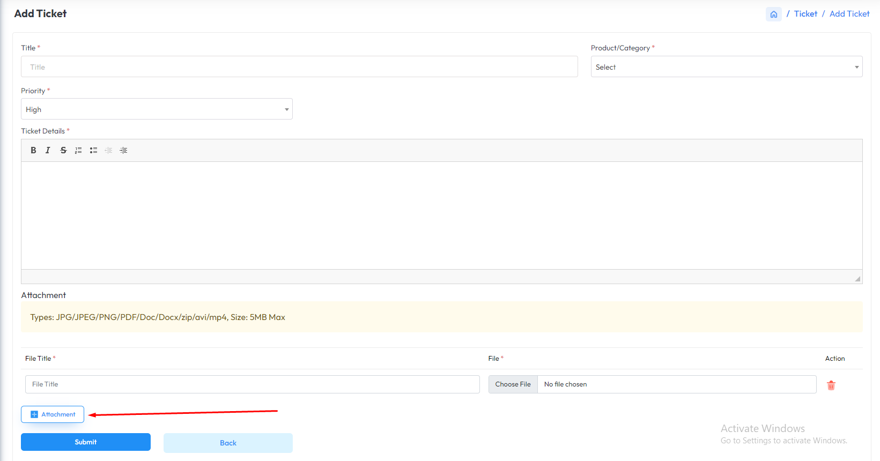Click inside the Ticket Details text area
The image size is (880, 461).
coord(441,215)
